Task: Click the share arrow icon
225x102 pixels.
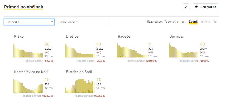Action: point(197,7)
